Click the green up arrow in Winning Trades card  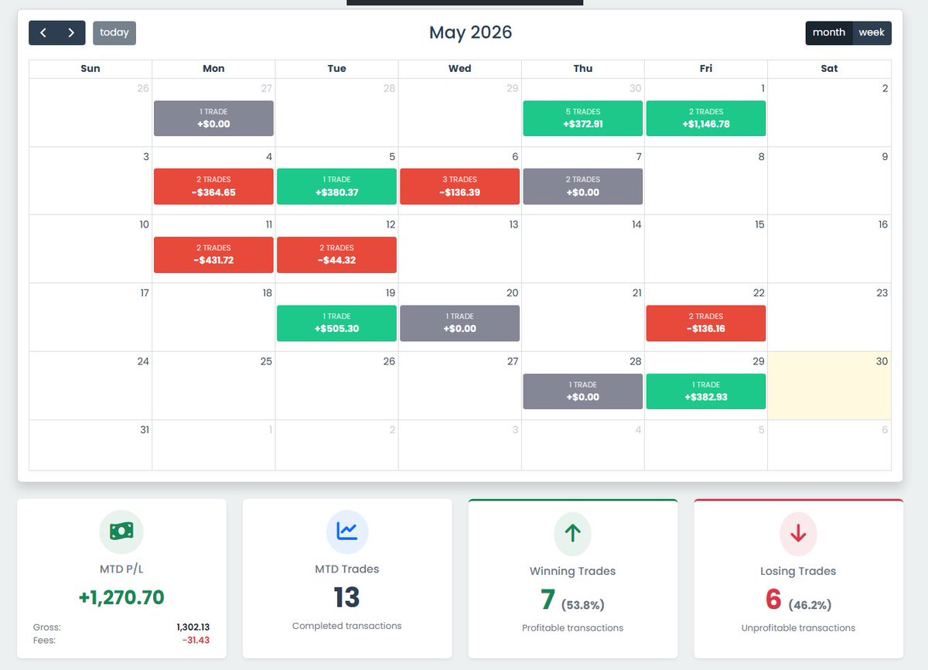pos(572,532)
